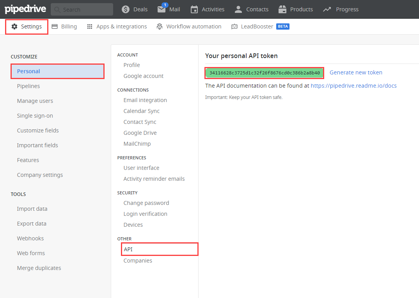419x298 pixels.
Task: Open Email integration settings
Action: (145, 101)
